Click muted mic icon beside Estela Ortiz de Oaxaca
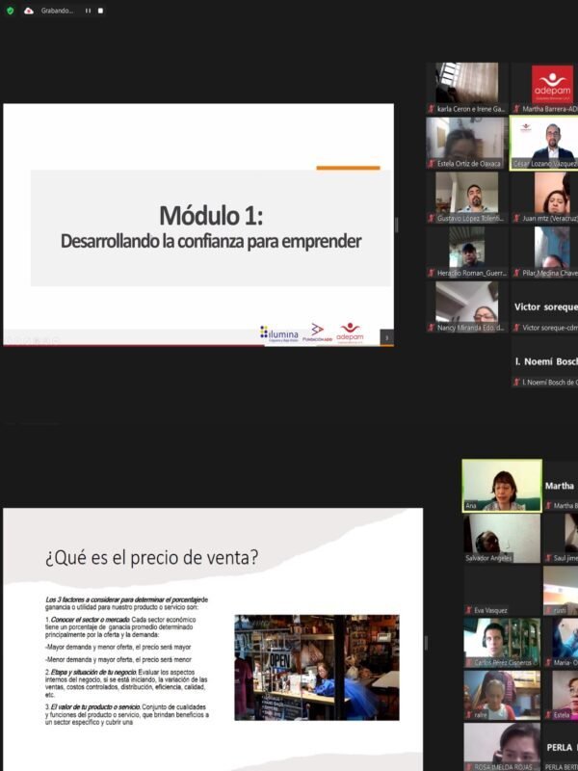 pos(432,164)
